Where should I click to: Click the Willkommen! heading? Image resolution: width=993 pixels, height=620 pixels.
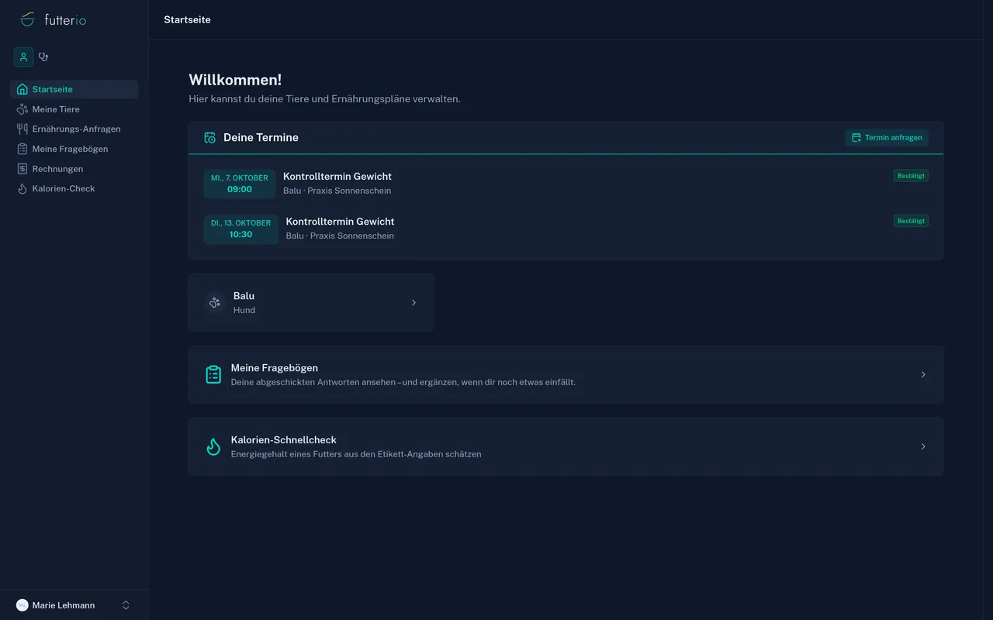(235, 80)
